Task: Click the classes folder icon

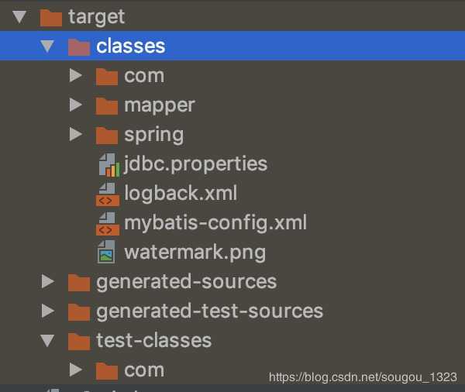Action: 79,46
